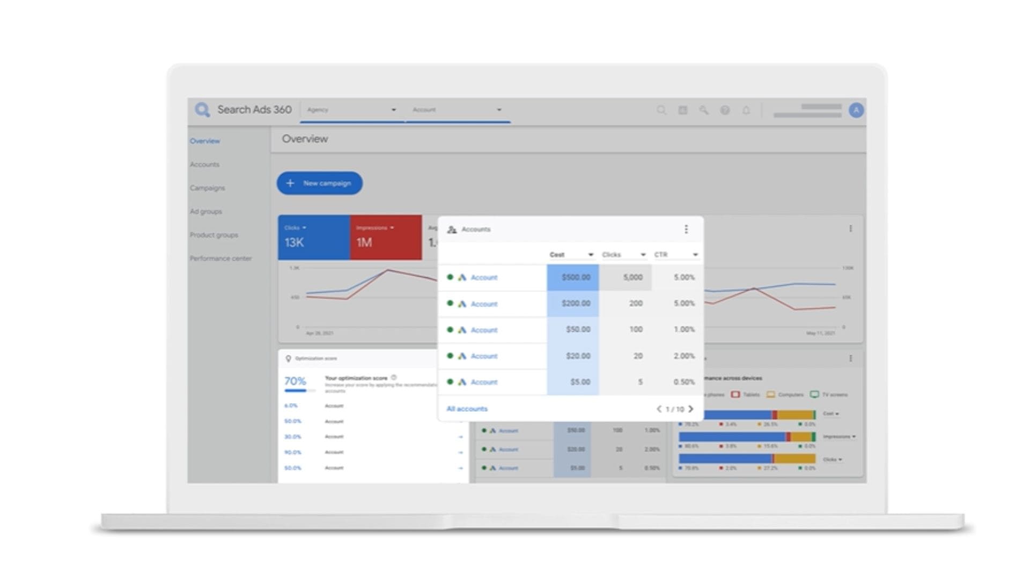Open the Accounts card three-dot menu
The width and height of the screenshot is (1030, 579).
click(x=686, y=229)
